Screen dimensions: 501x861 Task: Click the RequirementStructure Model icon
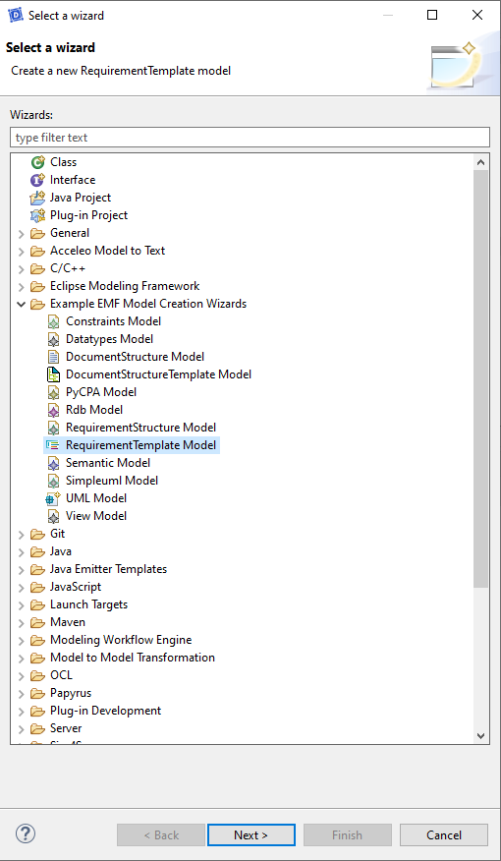53,428
